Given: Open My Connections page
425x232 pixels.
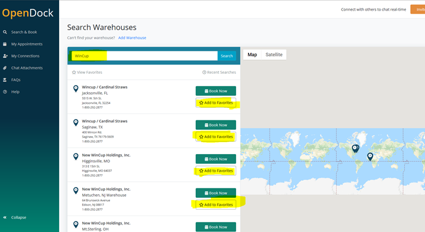Looking at the screenshot, I should (25, 55).
